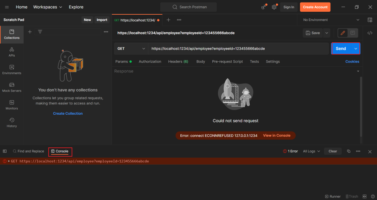Open console three-dot options
This screenshot has width=377, height=200.
pos(358,151)
